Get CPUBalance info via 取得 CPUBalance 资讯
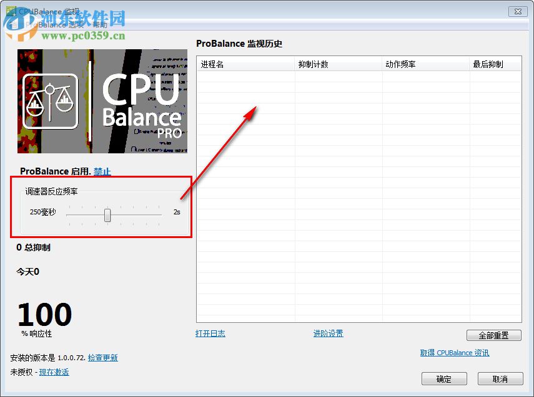Viewport: 534px width, 397px height. [454, 352]
